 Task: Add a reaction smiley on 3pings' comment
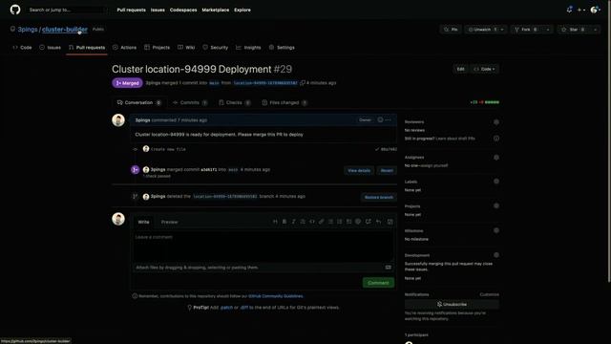[x=380, y=119]
